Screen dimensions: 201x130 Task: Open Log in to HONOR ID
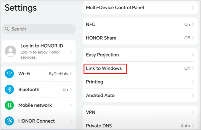(x=39, y=51)
